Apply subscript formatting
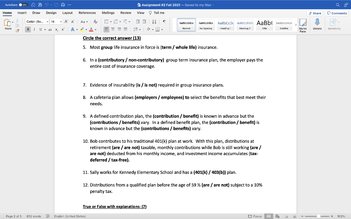351x219 pixels. tap(57, 29)
